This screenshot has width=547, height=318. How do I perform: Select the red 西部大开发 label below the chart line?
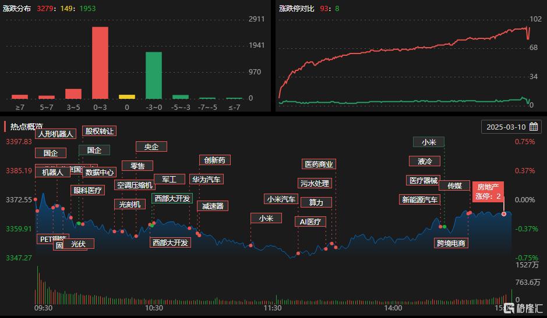pos(170,242)
